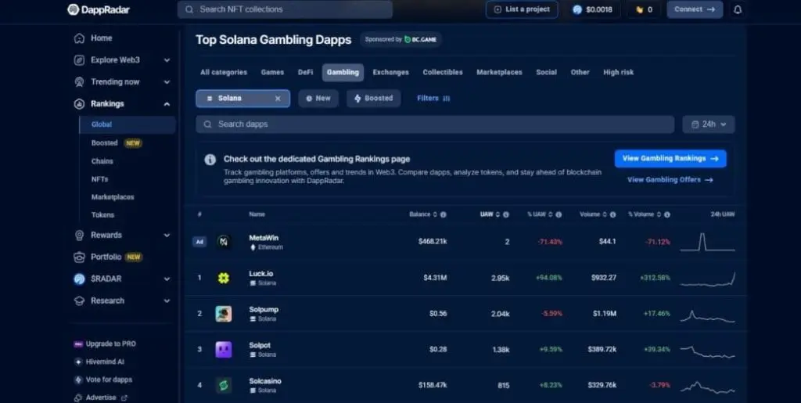Viewport: 801px width, 403px height.
Task: Open the Filters settings icon
Action: [447, 99]
